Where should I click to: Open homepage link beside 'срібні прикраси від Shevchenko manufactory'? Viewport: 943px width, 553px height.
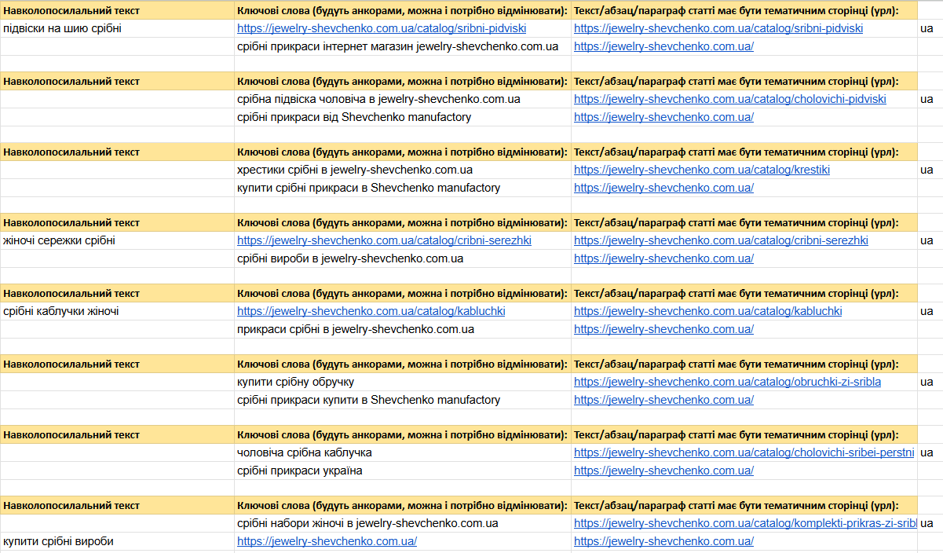663,117
